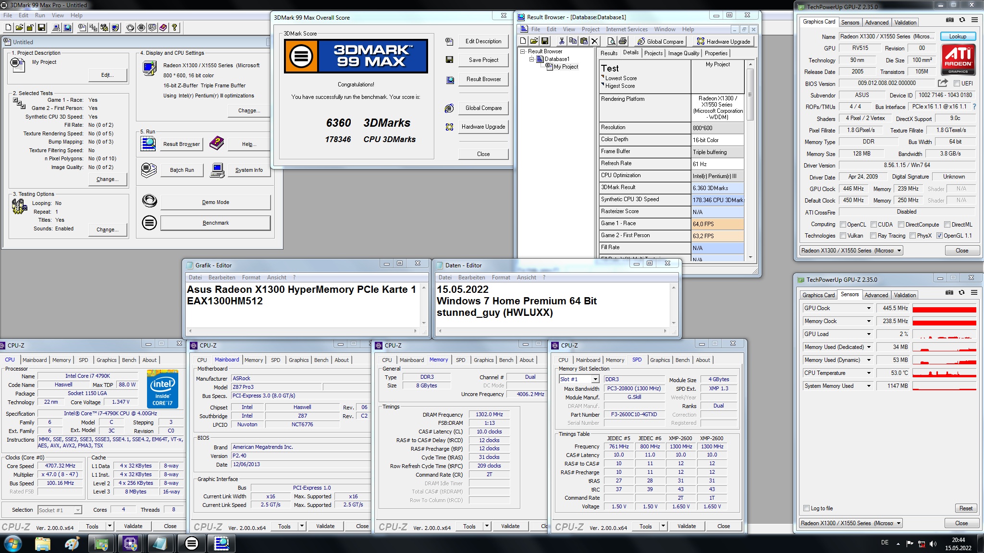984x553 pixels.
Task: Toggle the DirectML checkbox in GPU-Z
Action: tap(947, 224)
